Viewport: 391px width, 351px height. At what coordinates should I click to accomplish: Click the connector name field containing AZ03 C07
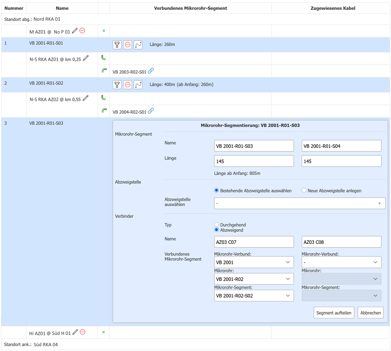click(x=254, y=242)
